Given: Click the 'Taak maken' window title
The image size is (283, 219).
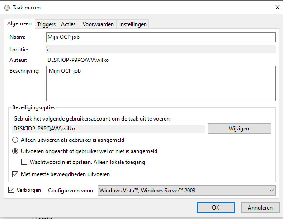Looking at the screenshot, I should coord(27,8).
